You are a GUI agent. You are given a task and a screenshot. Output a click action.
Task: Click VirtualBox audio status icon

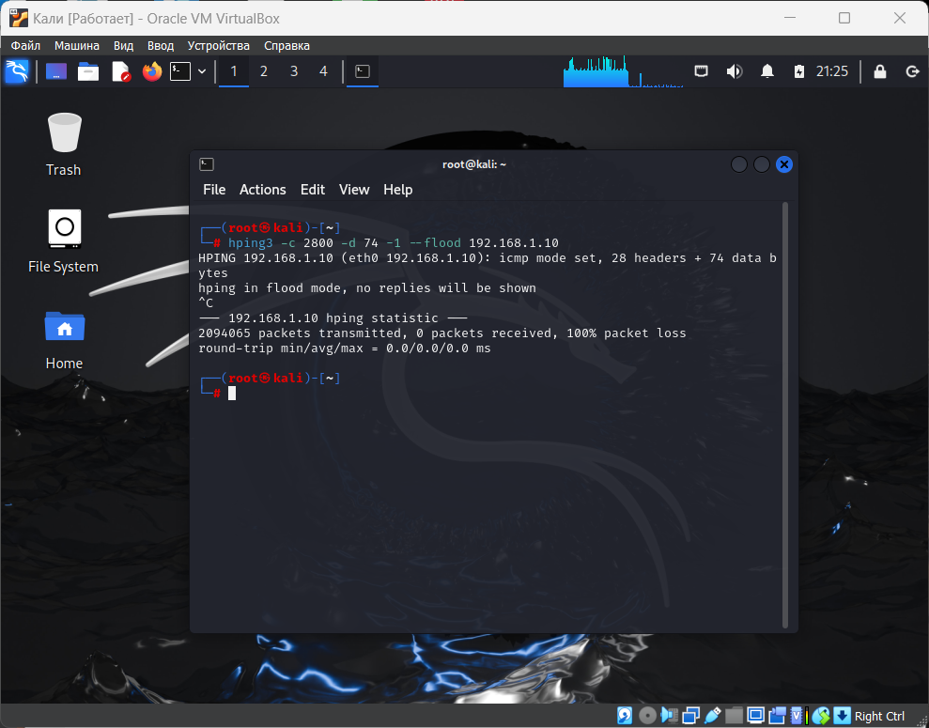pyautogui.click(x=670, y=716)
